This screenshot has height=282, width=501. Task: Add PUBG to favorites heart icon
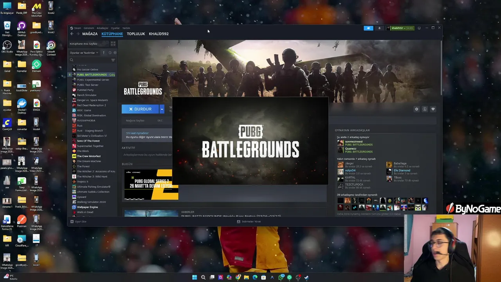click(433, 109)
